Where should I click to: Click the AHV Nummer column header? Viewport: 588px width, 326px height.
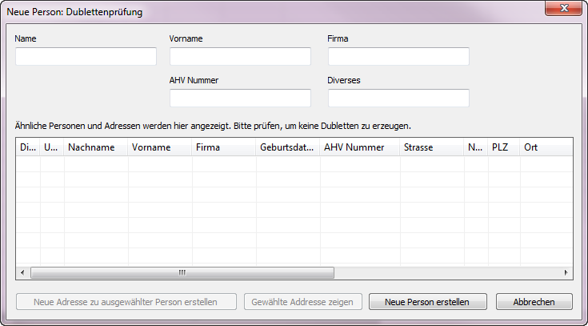pos(360,147)
